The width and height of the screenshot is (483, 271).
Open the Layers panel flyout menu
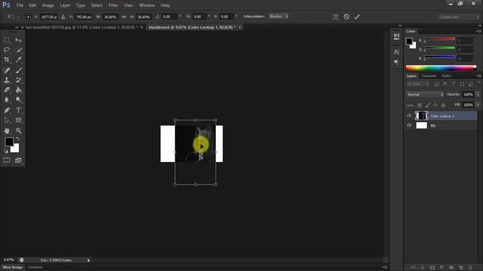click(478, 76)
